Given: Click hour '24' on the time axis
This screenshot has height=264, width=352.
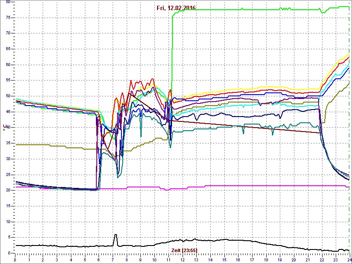Looking at the screenshot, I should 349,260.
